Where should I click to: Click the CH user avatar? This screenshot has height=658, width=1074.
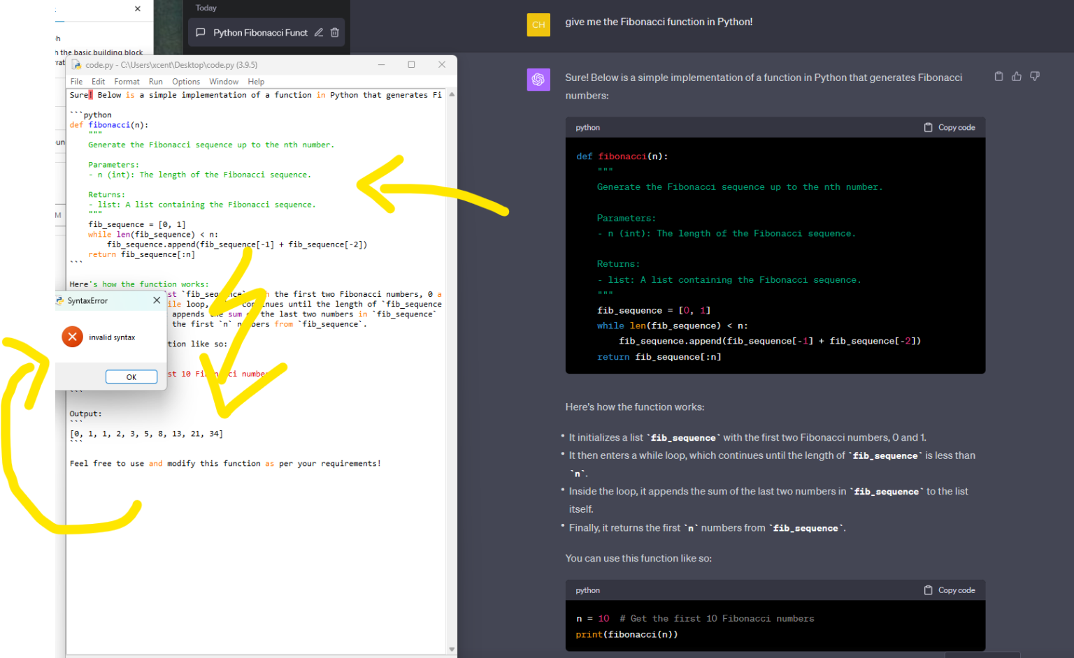point(538,24)
